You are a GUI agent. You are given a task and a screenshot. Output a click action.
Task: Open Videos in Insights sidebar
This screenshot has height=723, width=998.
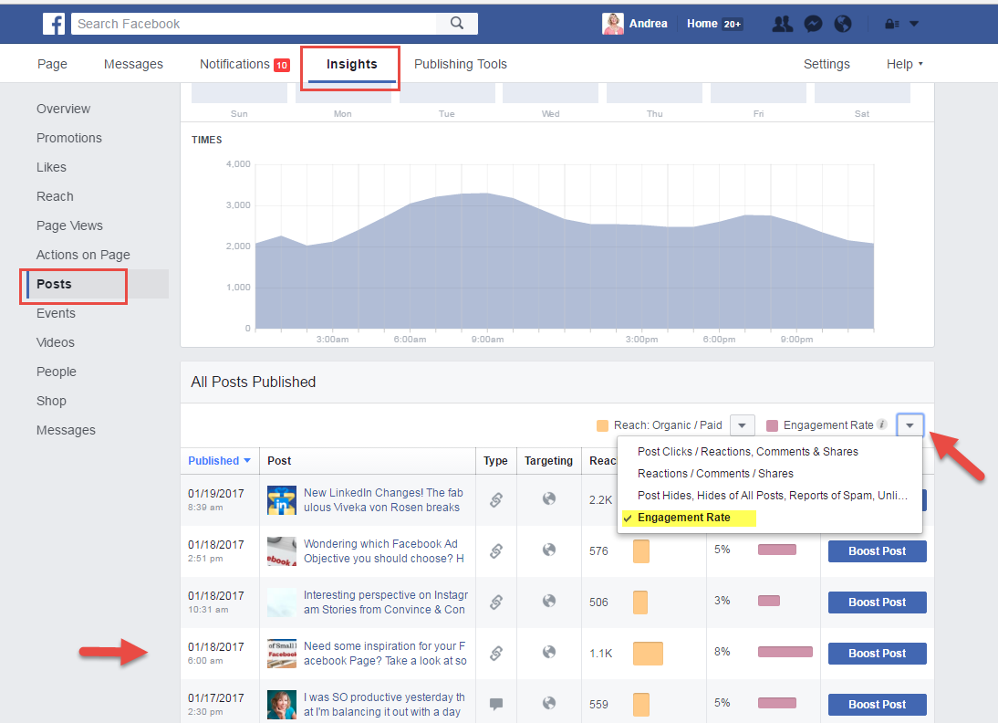coord(56,342)
